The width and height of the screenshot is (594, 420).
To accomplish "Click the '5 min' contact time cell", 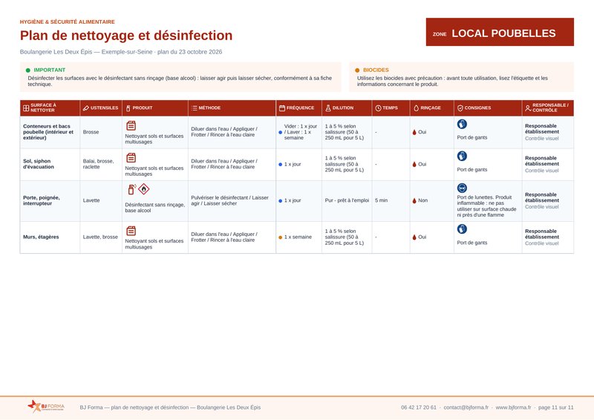I will pos(391,200).
